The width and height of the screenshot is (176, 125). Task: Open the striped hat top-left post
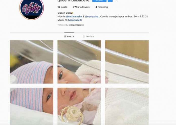click(x=32, y=62)
